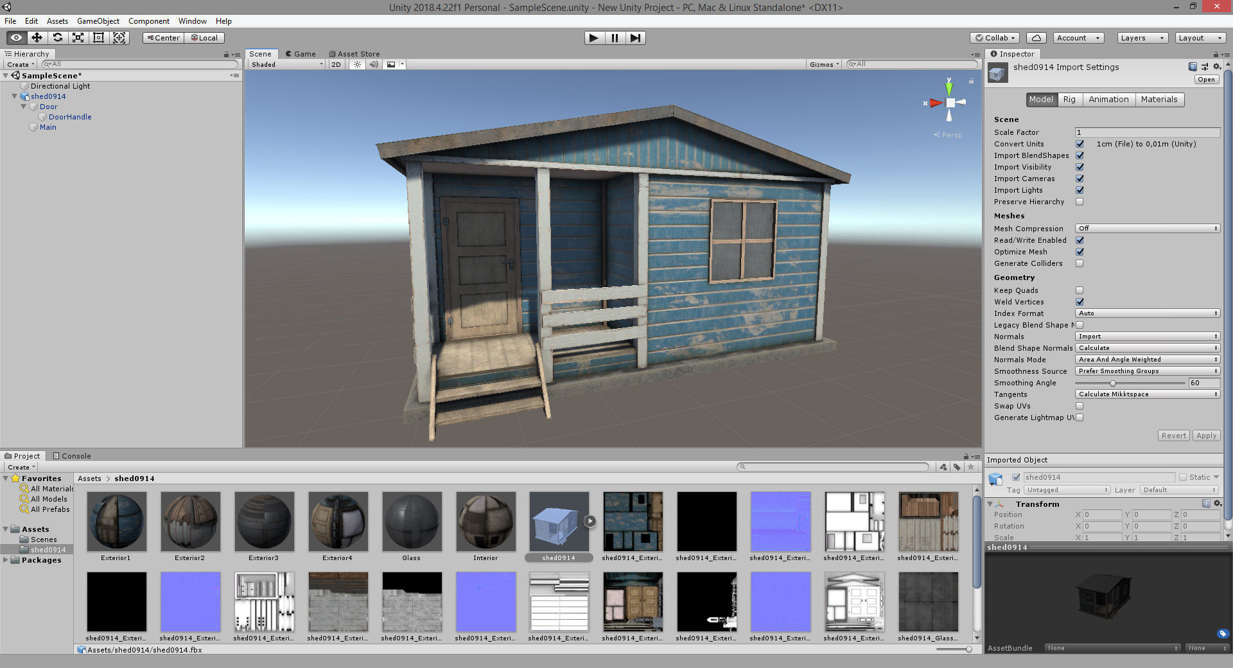Select the Move tool
This screenshot has width=1233, height=668.
point(37,38)
